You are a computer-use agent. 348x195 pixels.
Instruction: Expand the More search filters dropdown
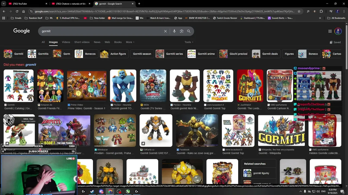[130, 42]
